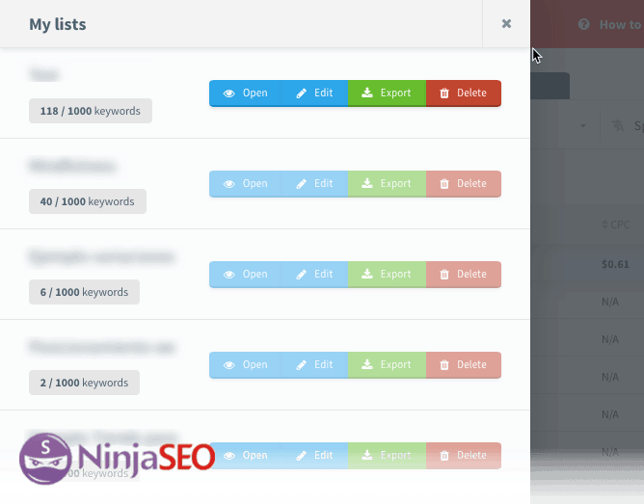Click the 118 / 1000 keywords badge

tap(91, 111)
